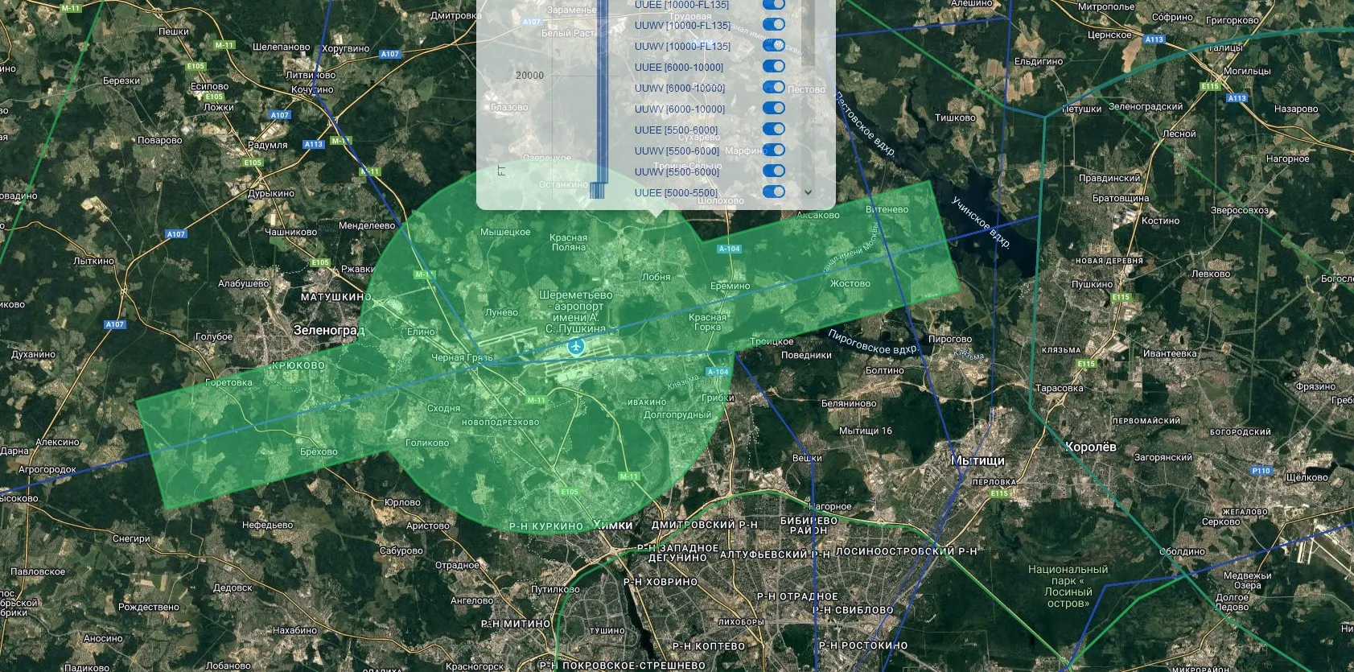Click the Королёв city label
1354x672 pixels.
pyautogui.click(x=1090, y=447)
